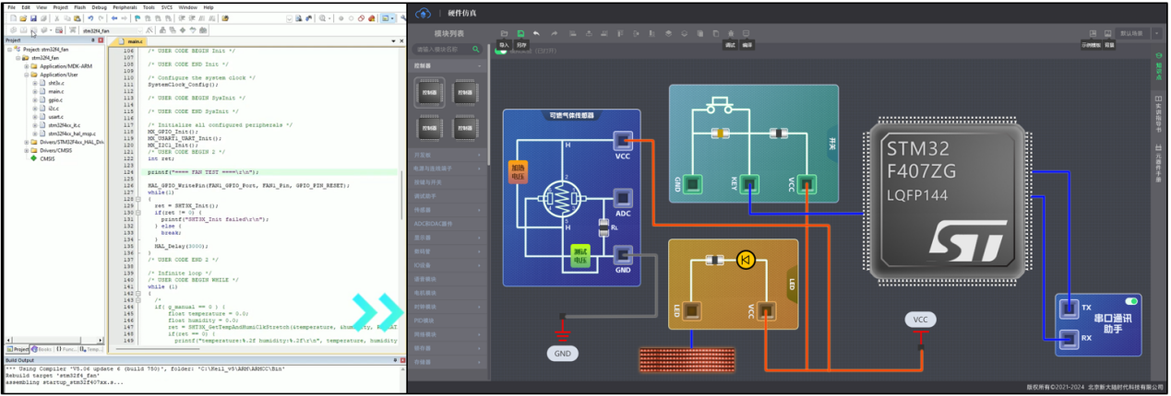Click the compile (编译) icon in simulator toolbar

[747, 34]
